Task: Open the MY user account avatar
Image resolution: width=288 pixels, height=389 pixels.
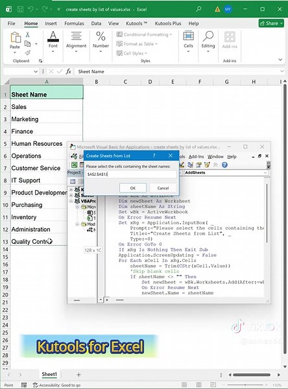Action: 228,9
